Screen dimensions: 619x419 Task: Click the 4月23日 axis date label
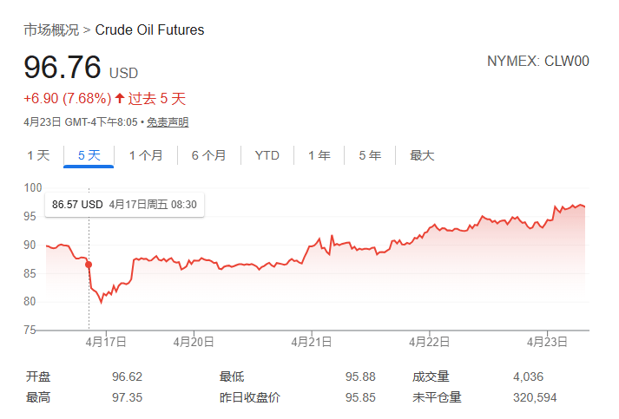[547, 342]
